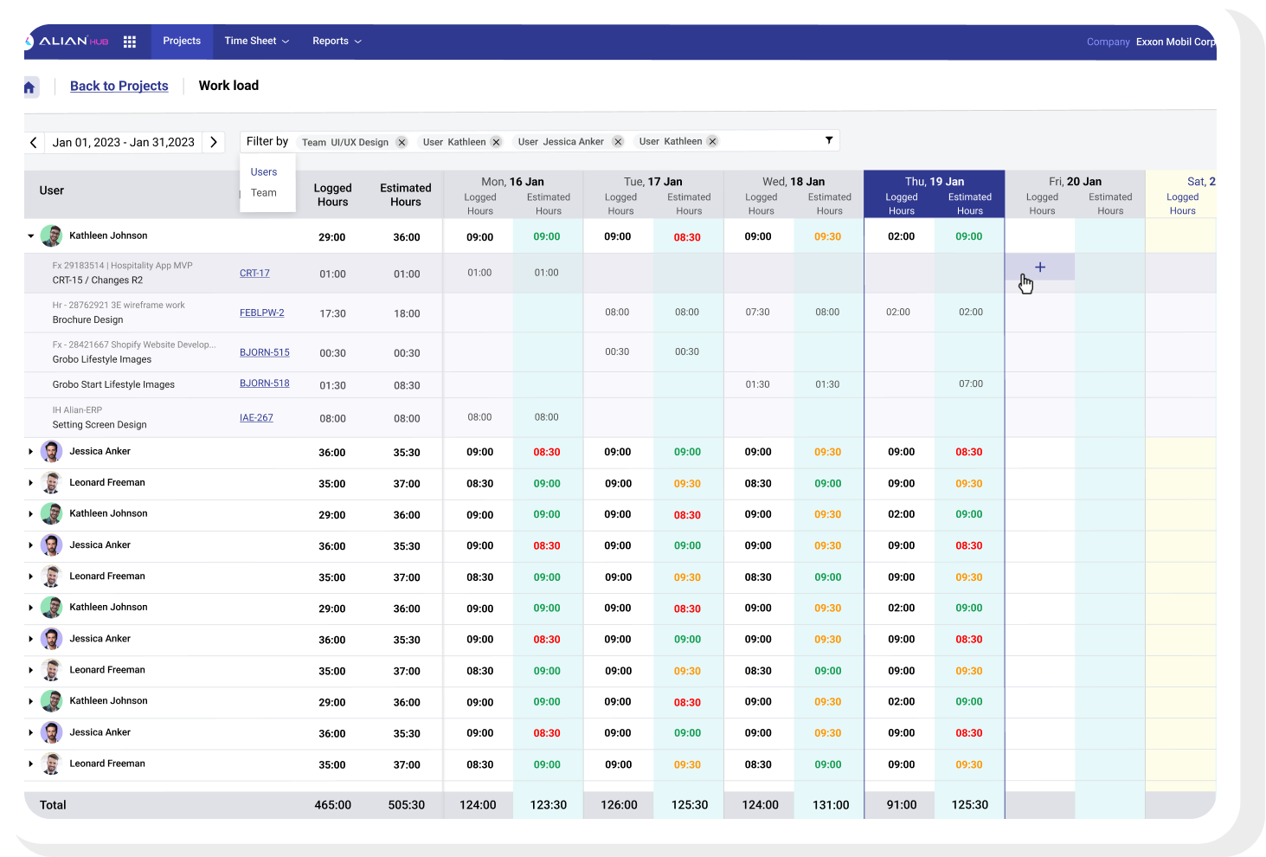Remove the User Jessica Anker filter chip

pyautogui.click(x=618, y=142)
